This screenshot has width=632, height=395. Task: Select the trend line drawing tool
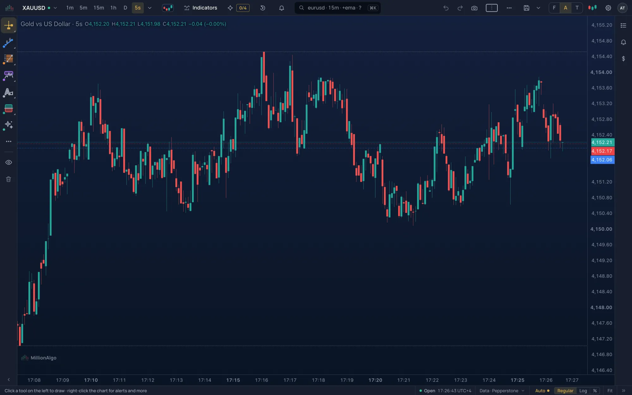(x=9, y=42)
